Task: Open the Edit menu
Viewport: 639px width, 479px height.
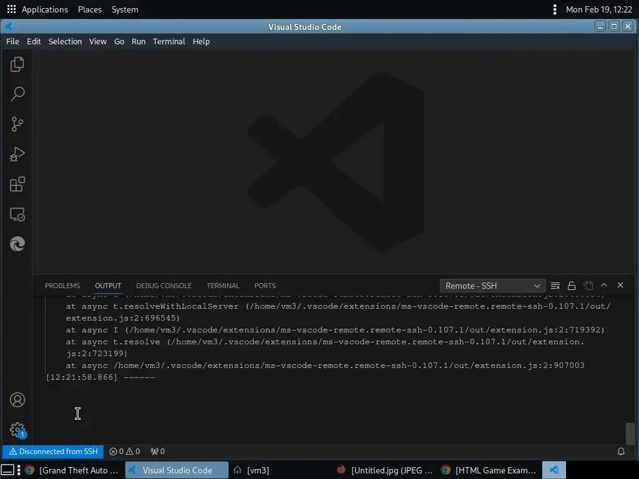Action: (x=34, y=42)
